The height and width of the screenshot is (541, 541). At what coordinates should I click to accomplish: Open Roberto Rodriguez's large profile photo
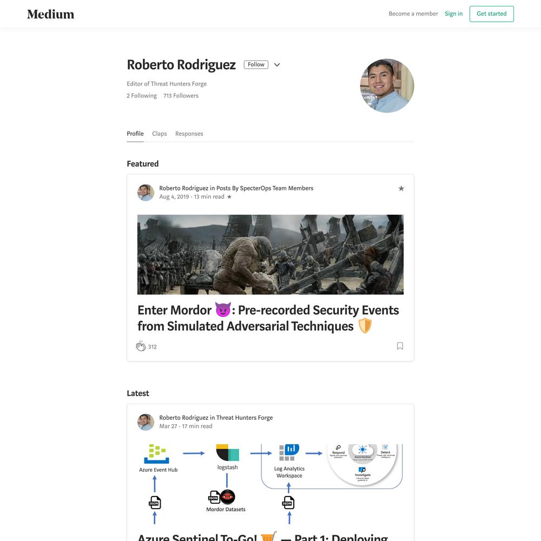point(387,85)
